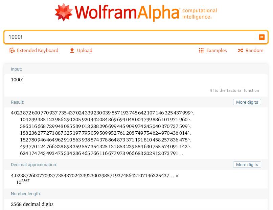Click the Random shuffle icon
Viewport: 273px width, 210px height.
[x=241, y=50]
